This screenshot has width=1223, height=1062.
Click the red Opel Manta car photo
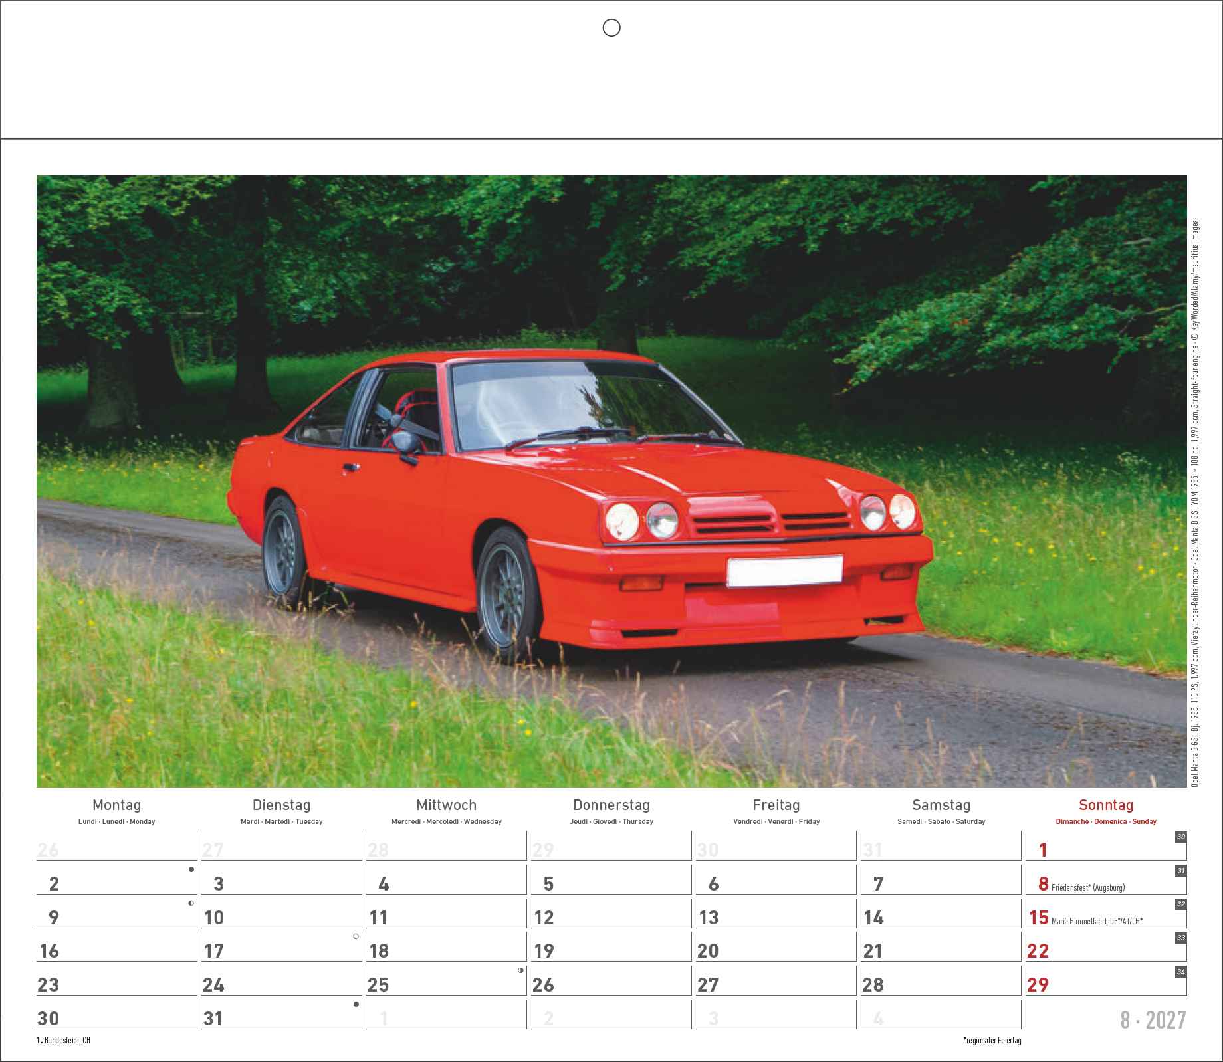point(611,481)
